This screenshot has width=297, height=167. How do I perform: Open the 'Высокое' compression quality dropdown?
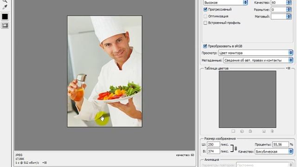click(x=226, y=2)
